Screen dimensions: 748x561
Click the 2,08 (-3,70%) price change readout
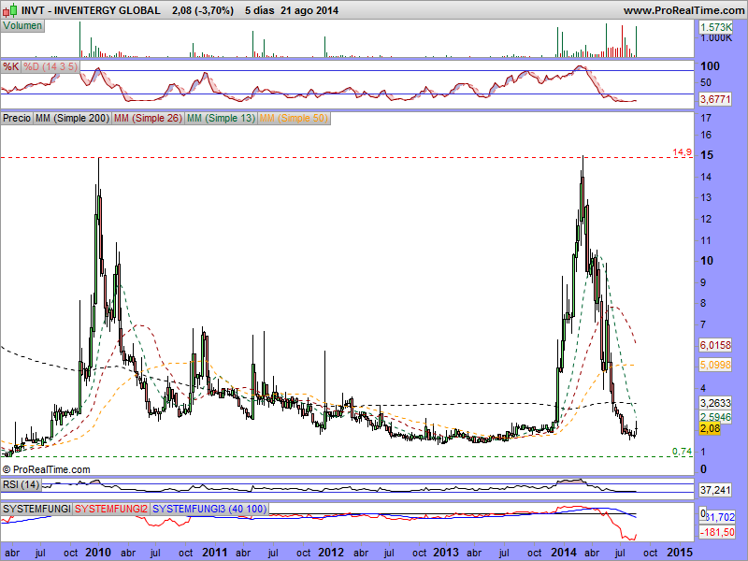(x=203, y=10)
